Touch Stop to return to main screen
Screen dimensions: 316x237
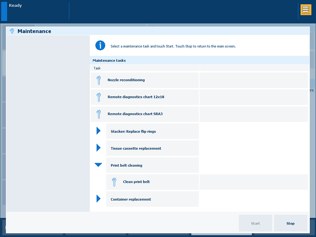tap(291, 223)
